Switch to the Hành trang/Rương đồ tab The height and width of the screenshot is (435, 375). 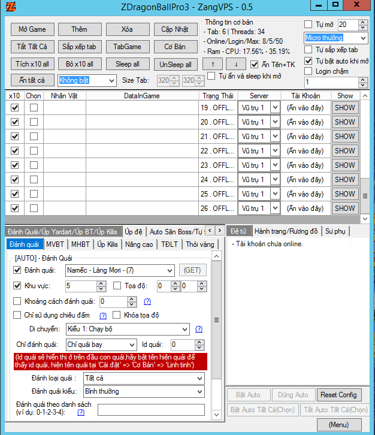point(286,231)
